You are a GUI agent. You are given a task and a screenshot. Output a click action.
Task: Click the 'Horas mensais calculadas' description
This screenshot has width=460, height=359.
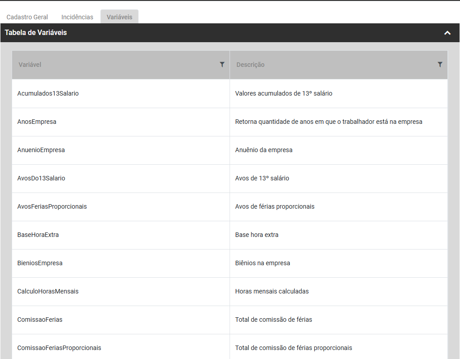pos(272,291)
